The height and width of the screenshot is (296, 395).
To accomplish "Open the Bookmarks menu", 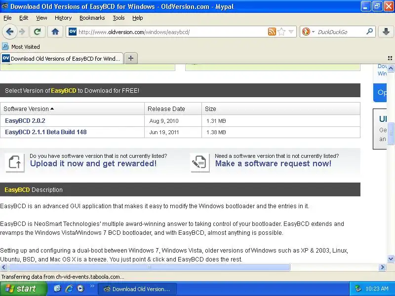I will click(x=92, y=18).
